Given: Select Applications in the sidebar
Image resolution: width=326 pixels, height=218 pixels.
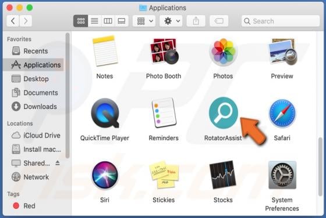Looking at the screenshot, I should 33,65.
